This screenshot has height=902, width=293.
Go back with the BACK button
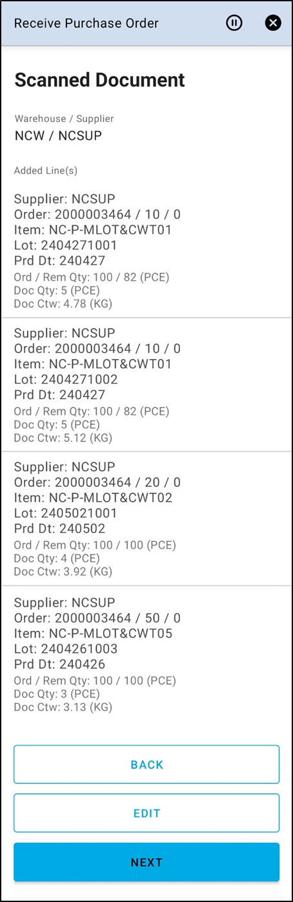click(146, 764)
